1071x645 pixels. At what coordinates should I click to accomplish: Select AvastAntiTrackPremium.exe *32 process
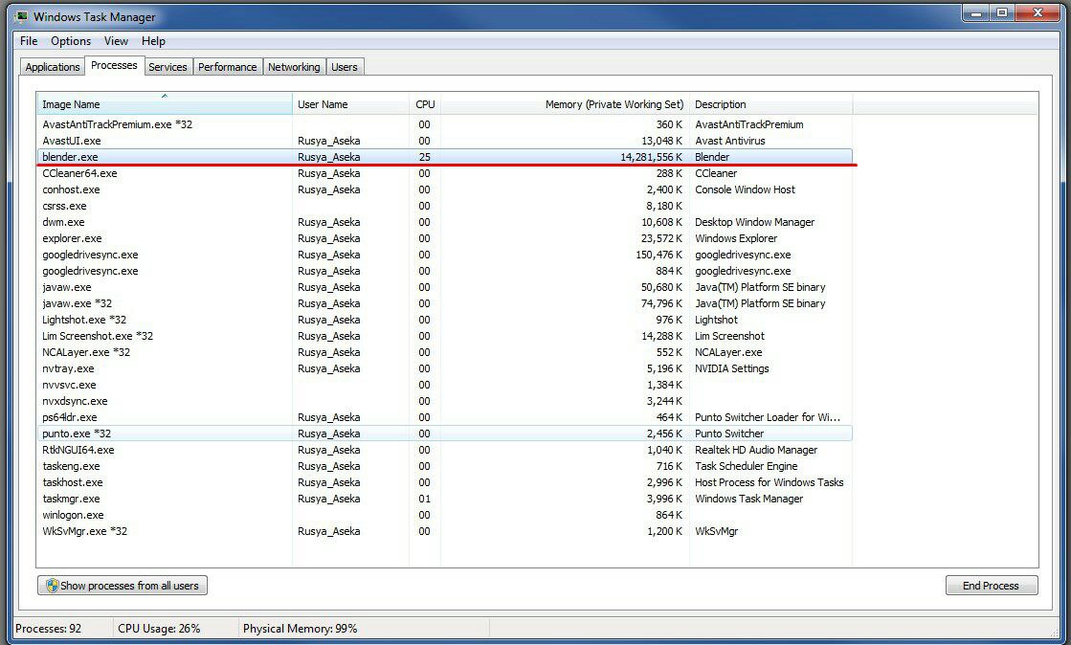pos(445,124)
